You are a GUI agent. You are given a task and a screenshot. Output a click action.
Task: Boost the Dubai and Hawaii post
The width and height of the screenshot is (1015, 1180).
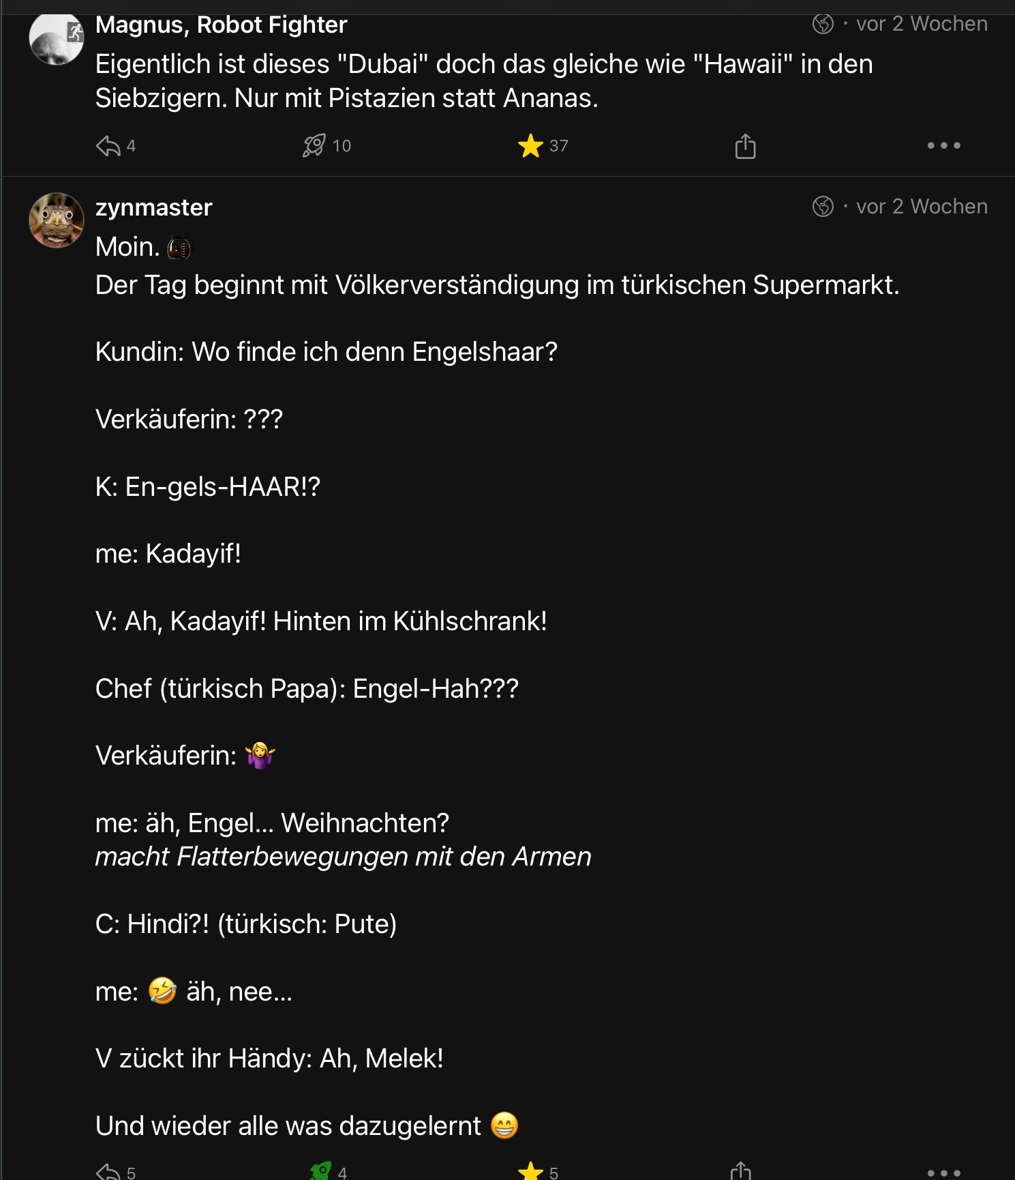(x=314, y=146)
